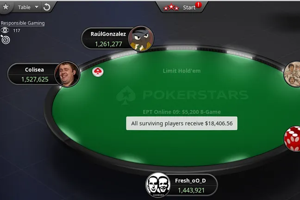This screenshot has width=300, height=200.
Task: Click the red dice avatar
Action: click(292, 138)
